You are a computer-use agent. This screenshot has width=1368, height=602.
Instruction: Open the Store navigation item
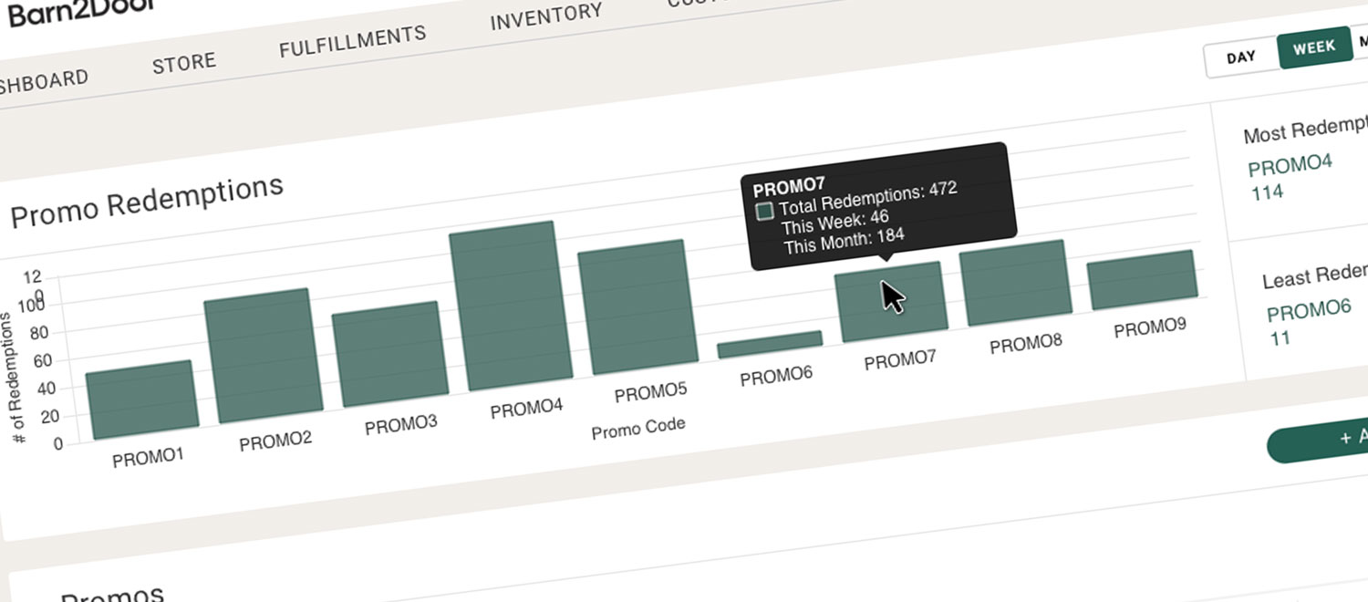point(184,61)
